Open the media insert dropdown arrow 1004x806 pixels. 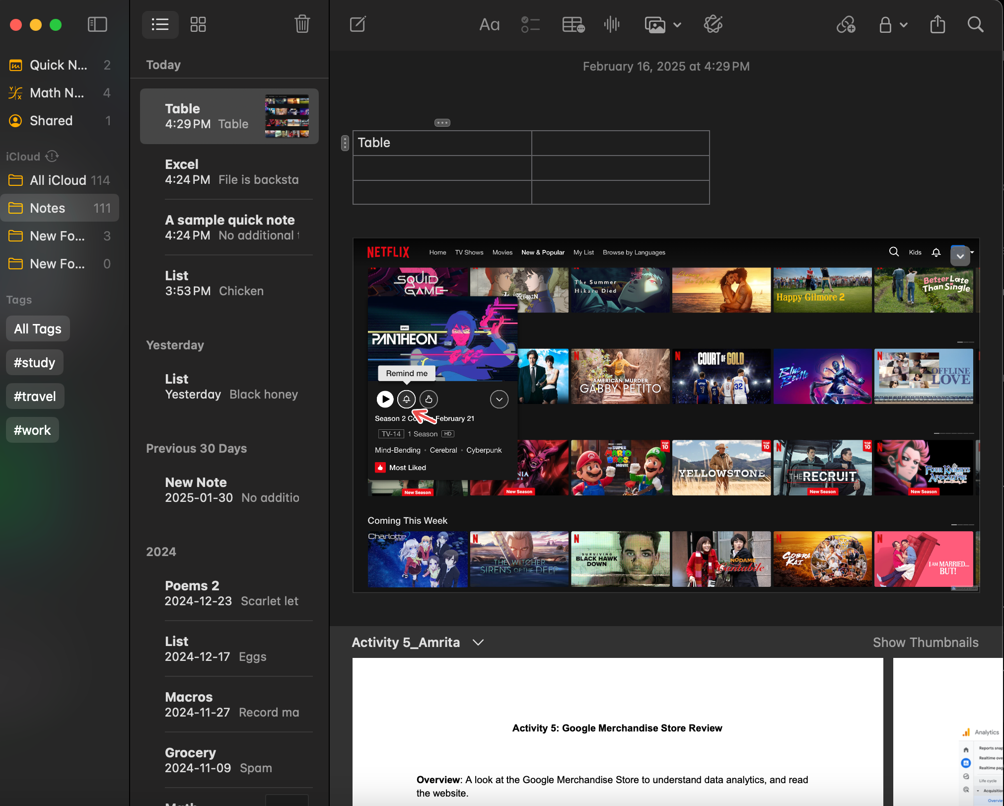(677, 25)
